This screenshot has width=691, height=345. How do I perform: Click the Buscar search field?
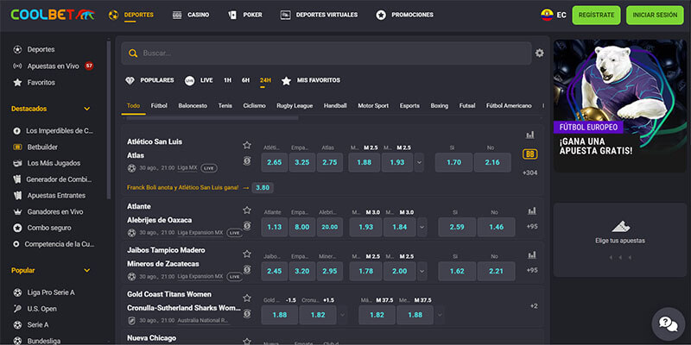328,53
